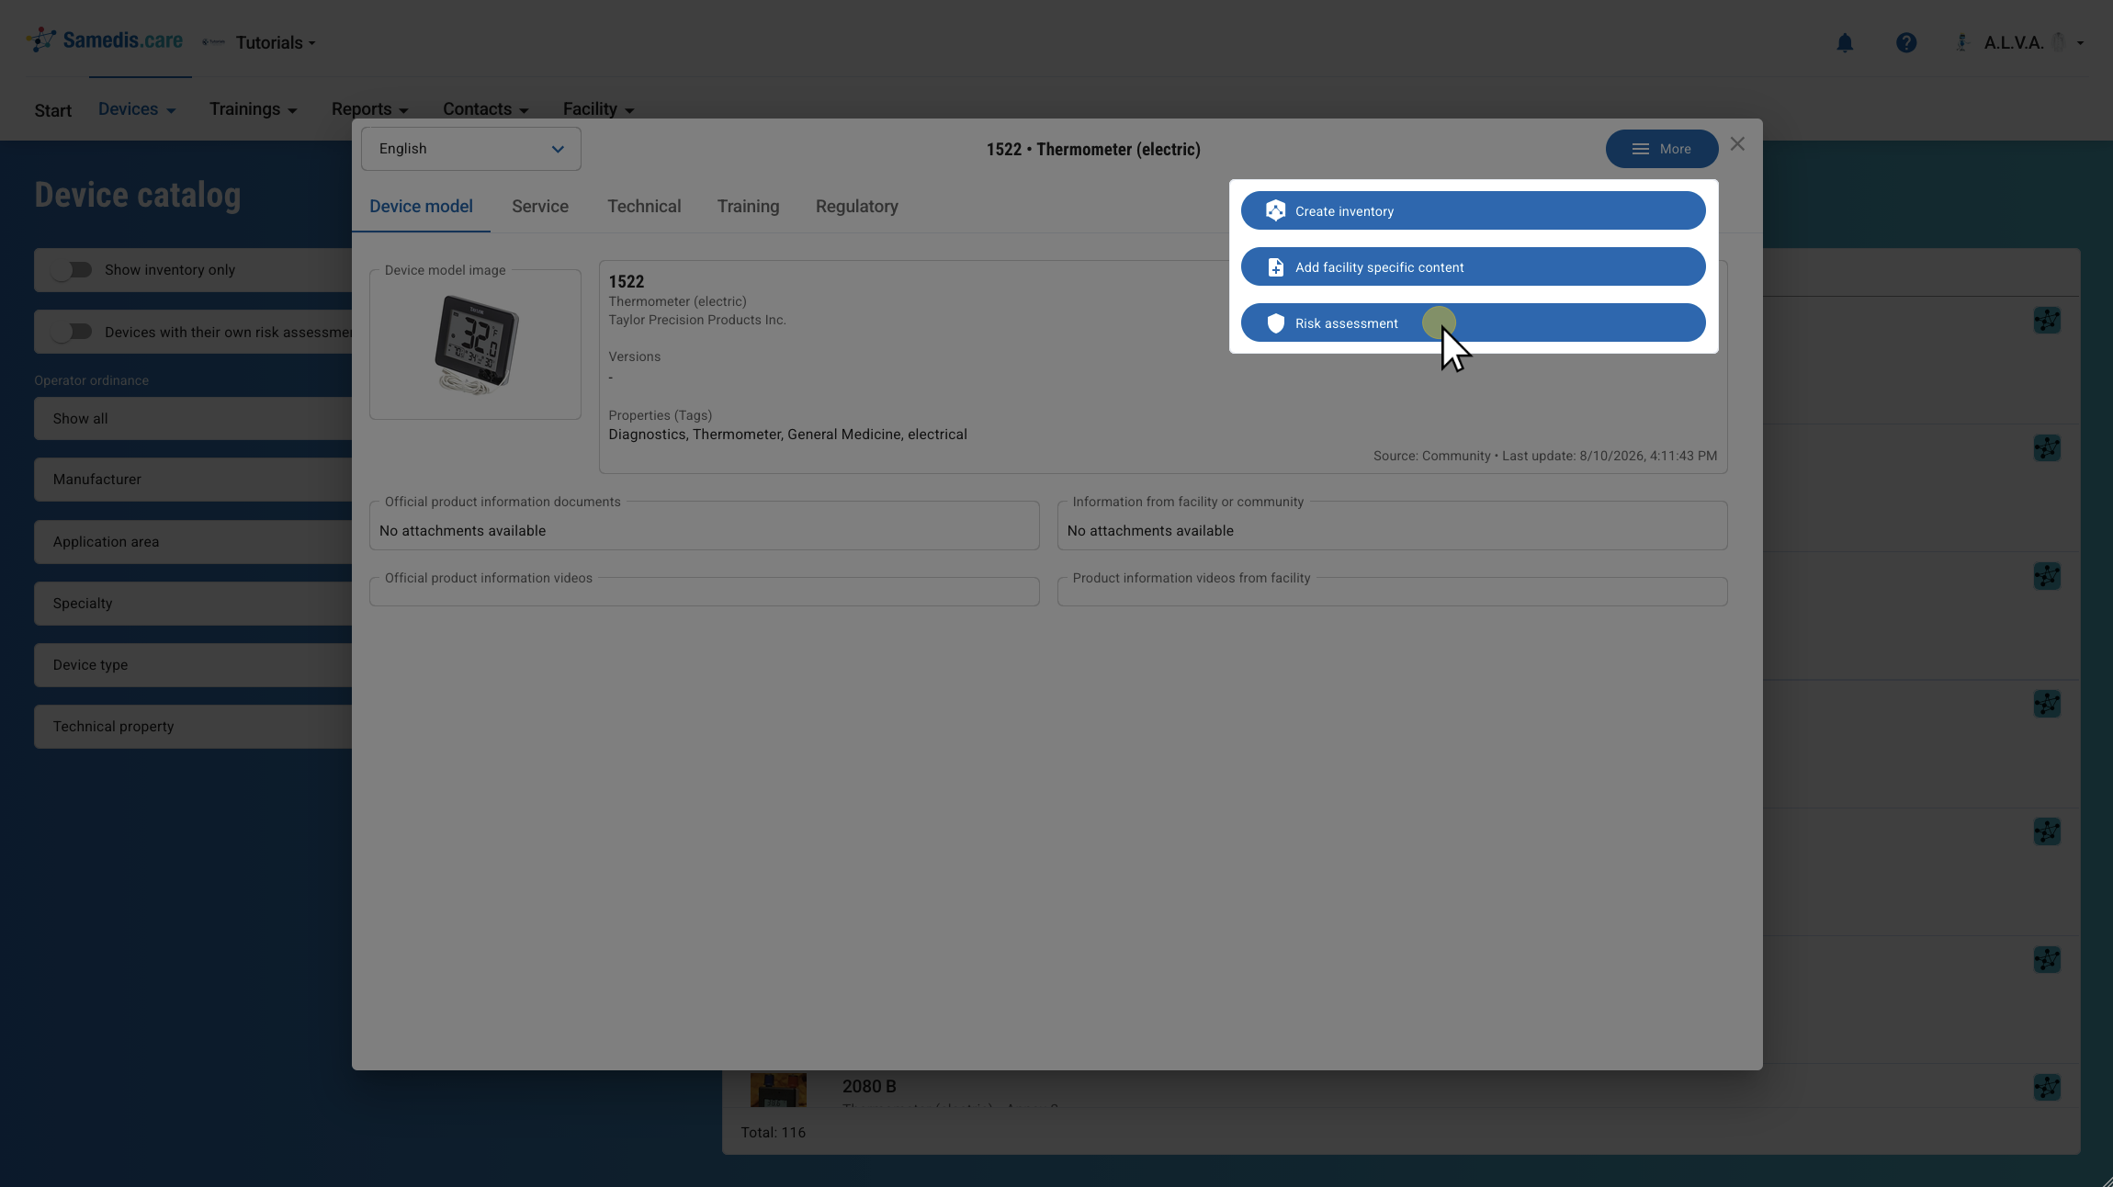Click the notification bell icon
Viewport: 2113px width, 1187px height.
(x=1845, y=43)
